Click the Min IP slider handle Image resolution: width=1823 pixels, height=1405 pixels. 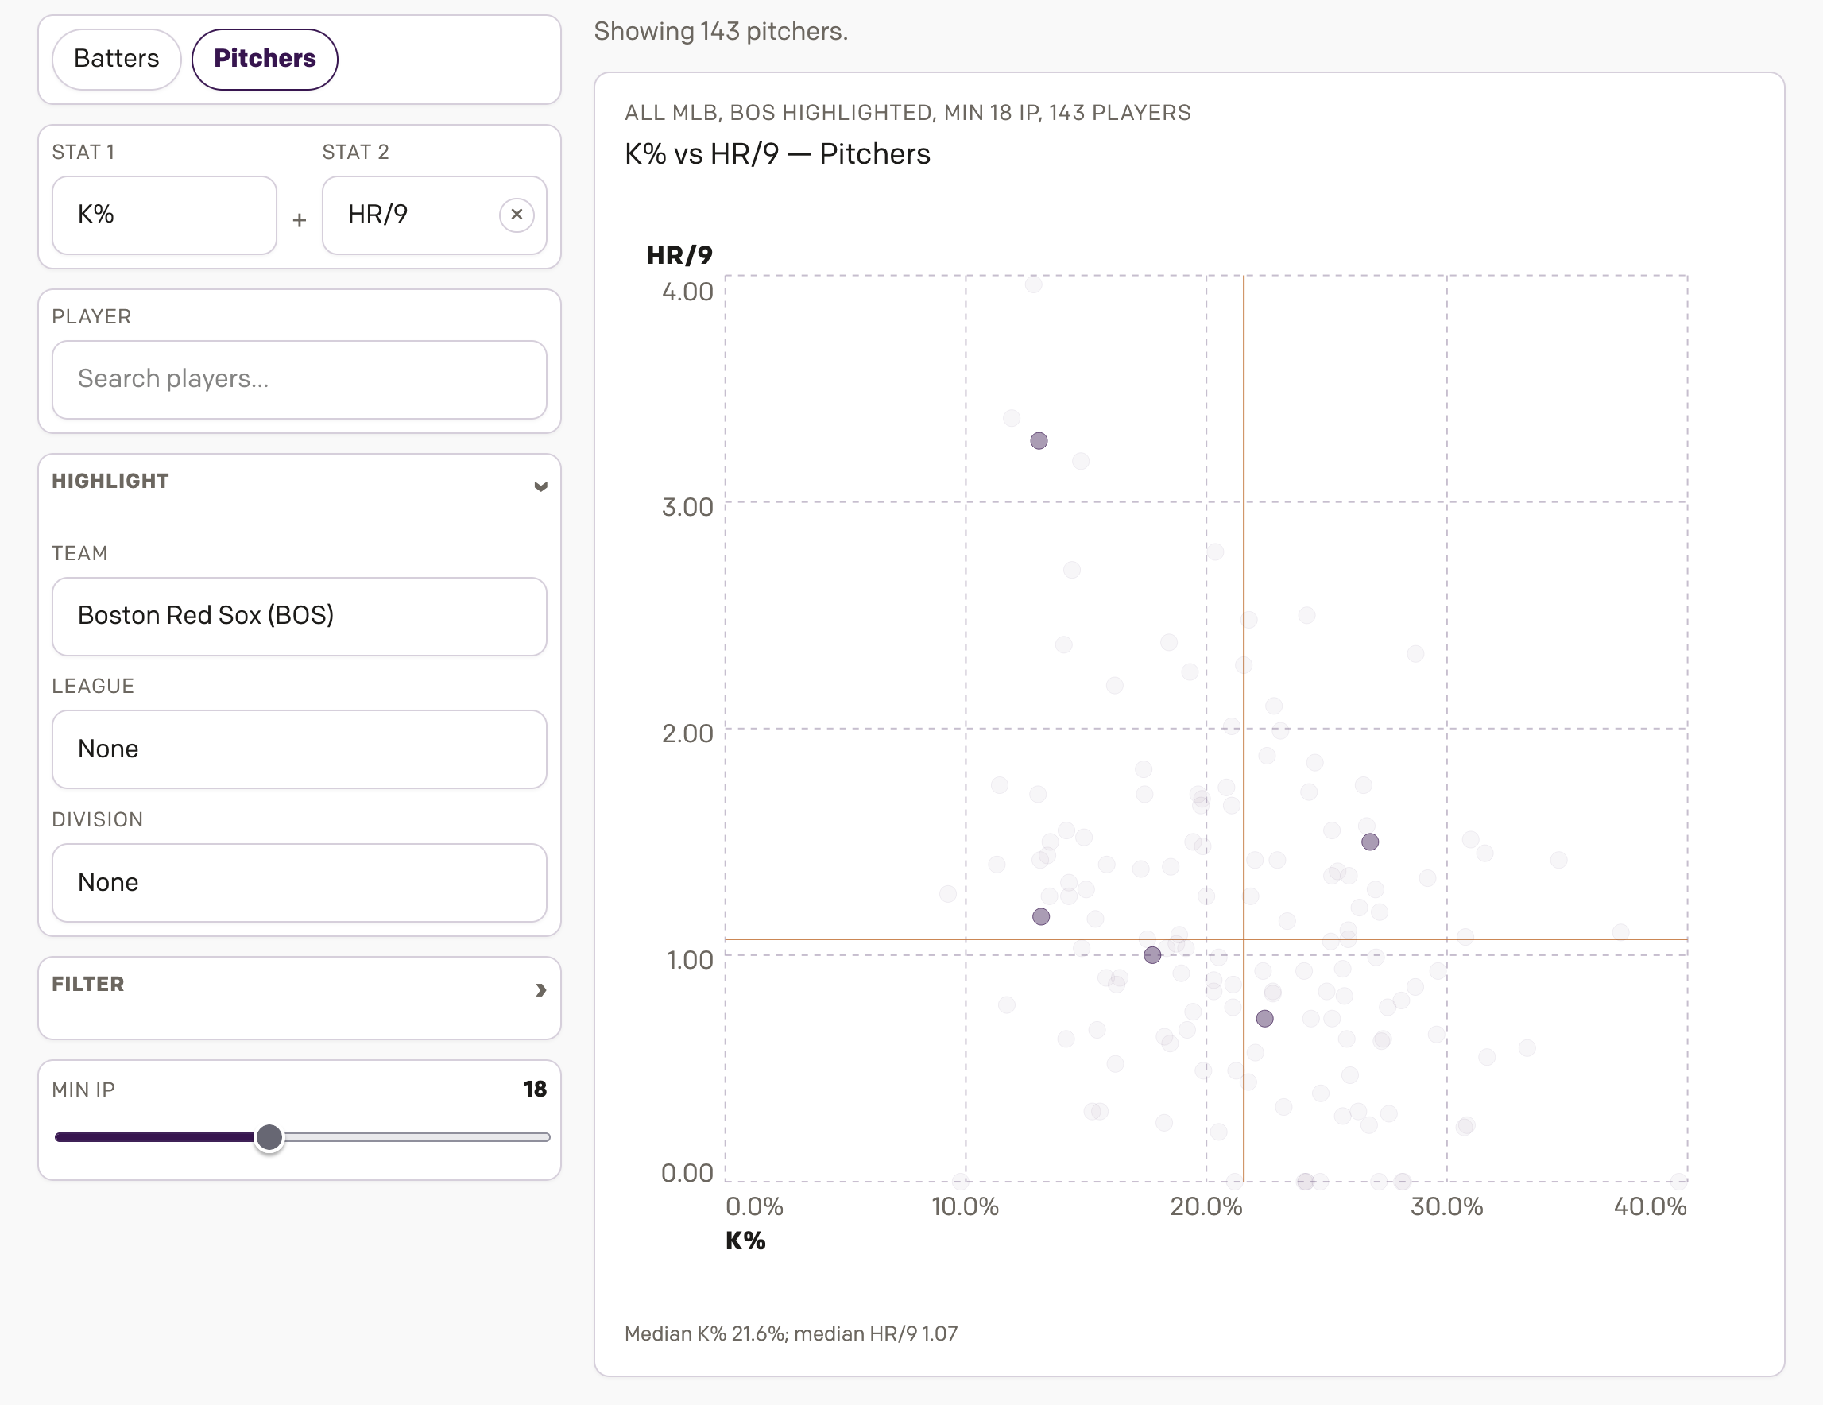[x=269, y=1137]
